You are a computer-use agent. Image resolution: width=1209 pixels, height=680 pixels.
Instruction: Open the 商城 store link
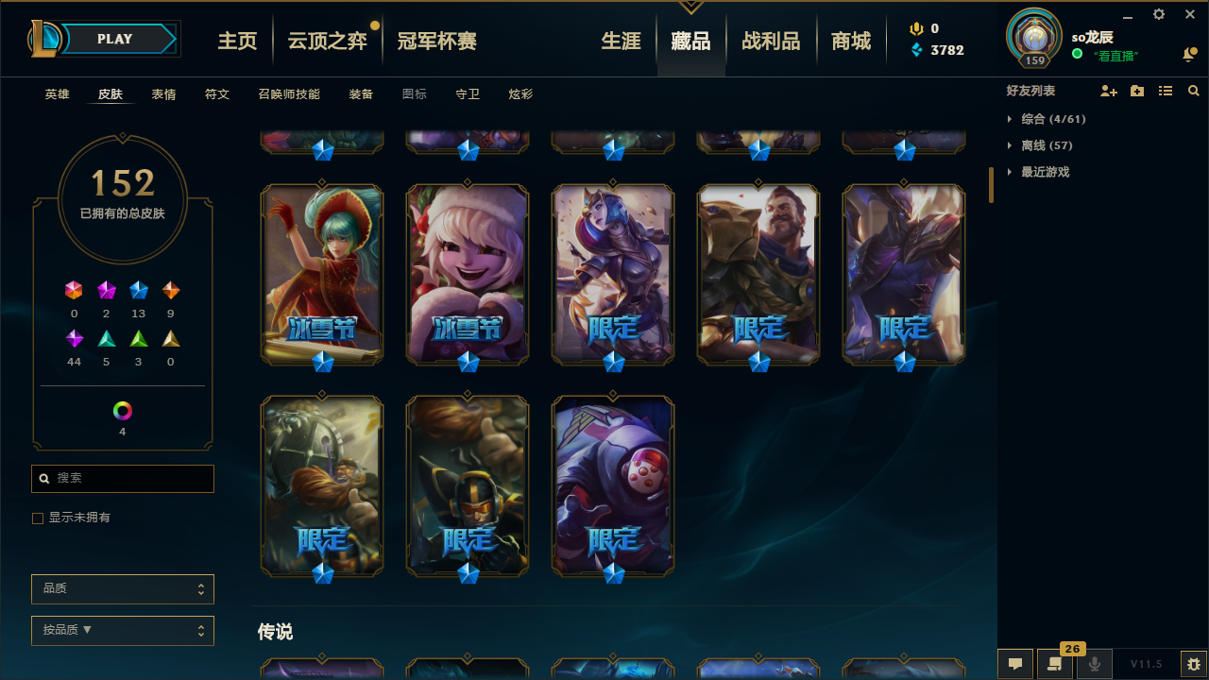[851, 41]
